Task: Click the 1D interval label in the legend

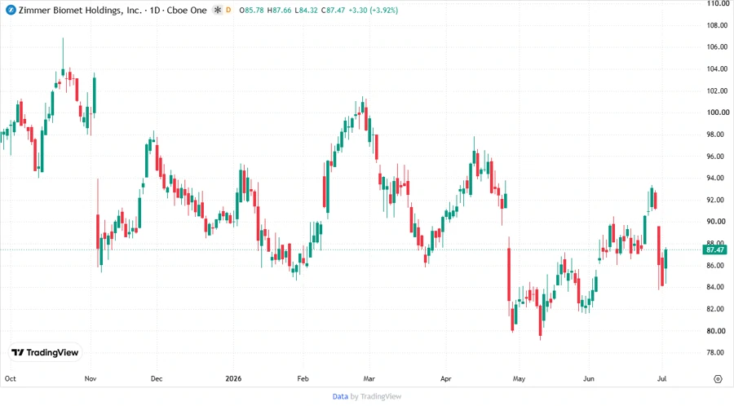Action: coord(154,10)
